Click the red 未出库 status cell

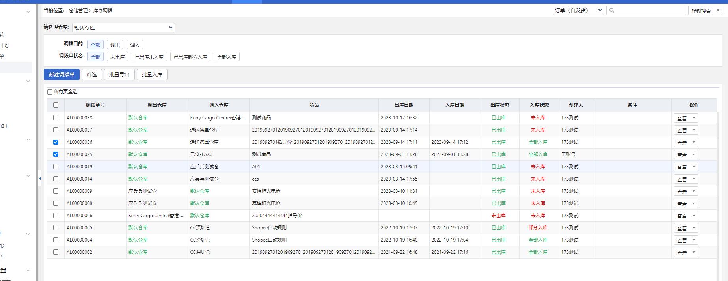click(x=499, y=215)
